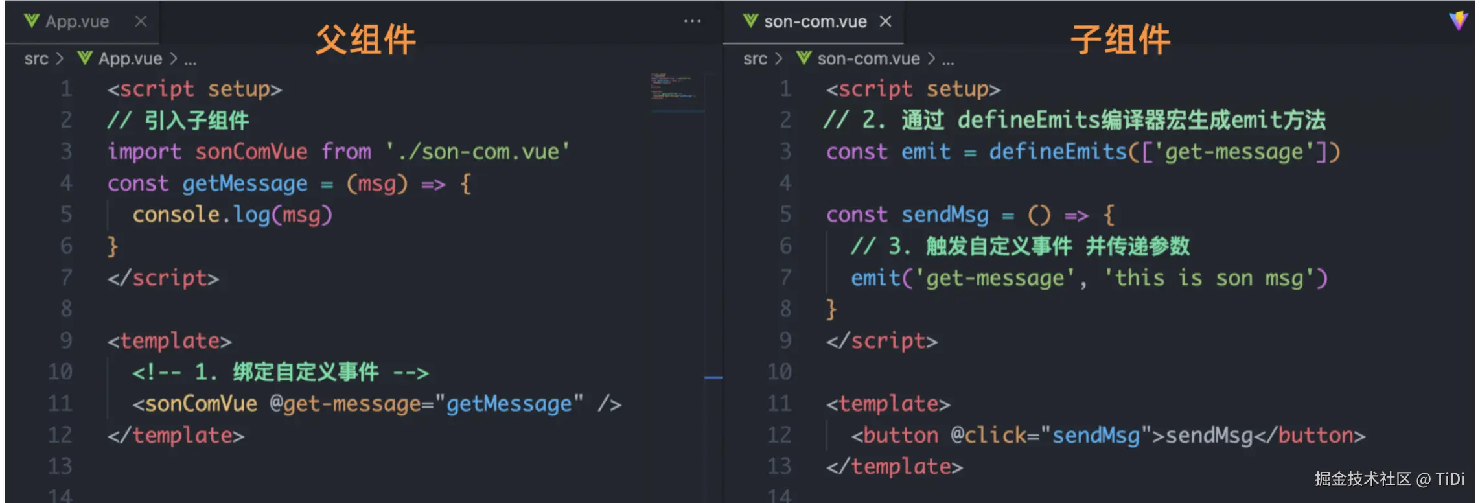Screen dimensions: 1480x503
Task: Switch to the son-com.vue editor tab
Action: tap(814, 21)
